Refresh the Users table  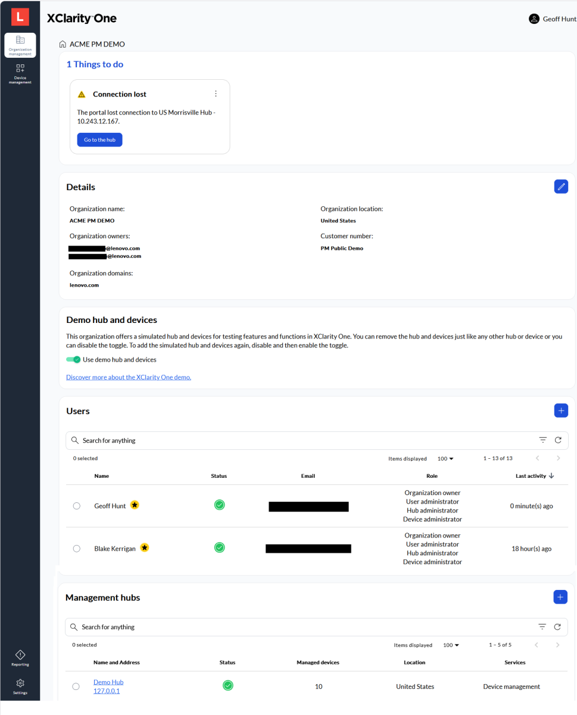click(x=558, y=440)
